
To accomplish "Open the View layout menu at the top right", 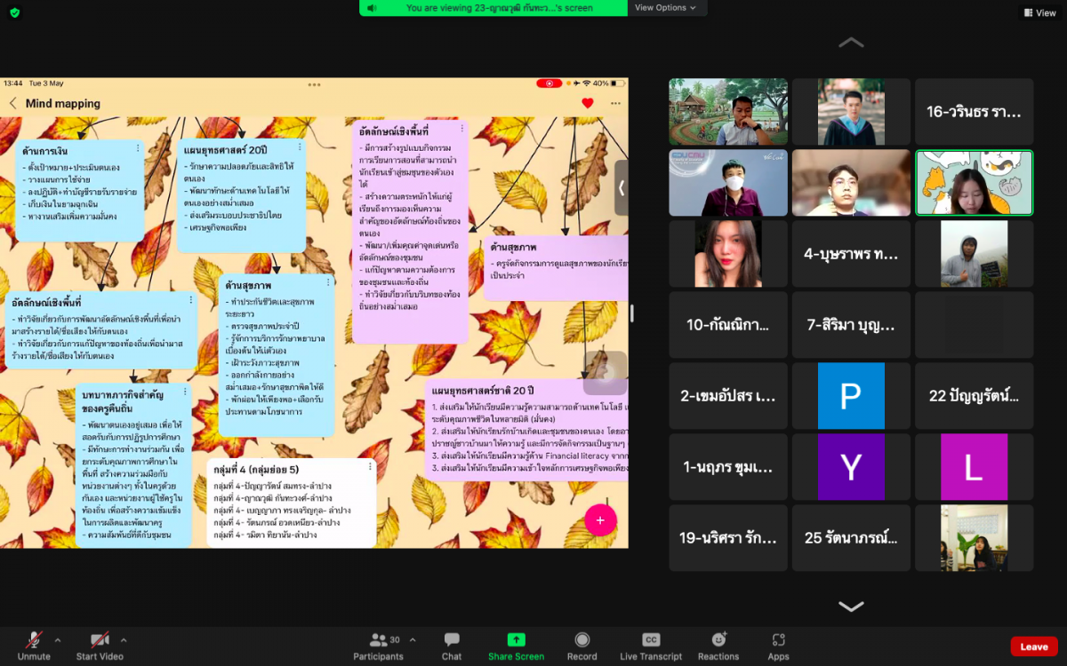I will (x=1039, y=12).
